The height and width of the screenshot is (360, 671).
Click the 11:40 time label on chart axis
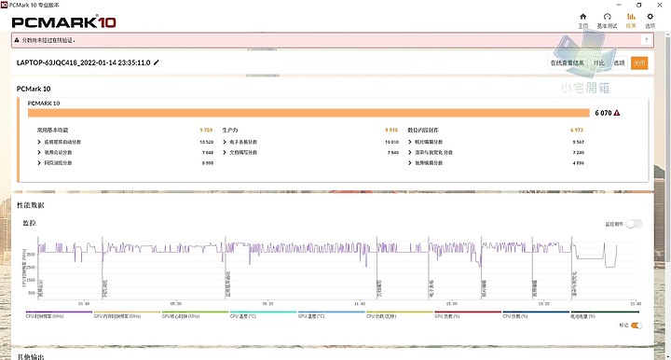360,303
